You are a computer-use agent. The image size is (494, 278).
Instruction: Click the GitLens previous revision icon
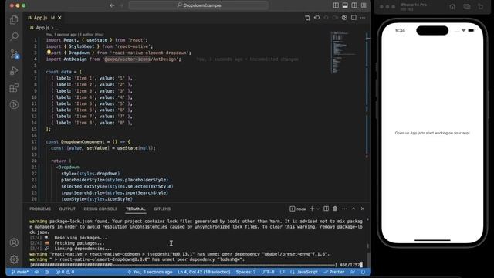pyautogui.click(x=316, y=18)
